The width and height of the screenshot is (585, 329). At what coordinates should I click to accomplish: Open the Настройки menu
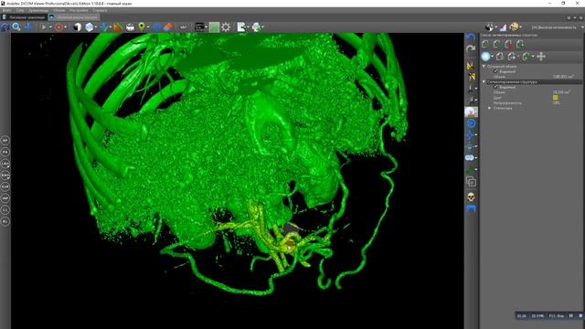click(79, 10)
